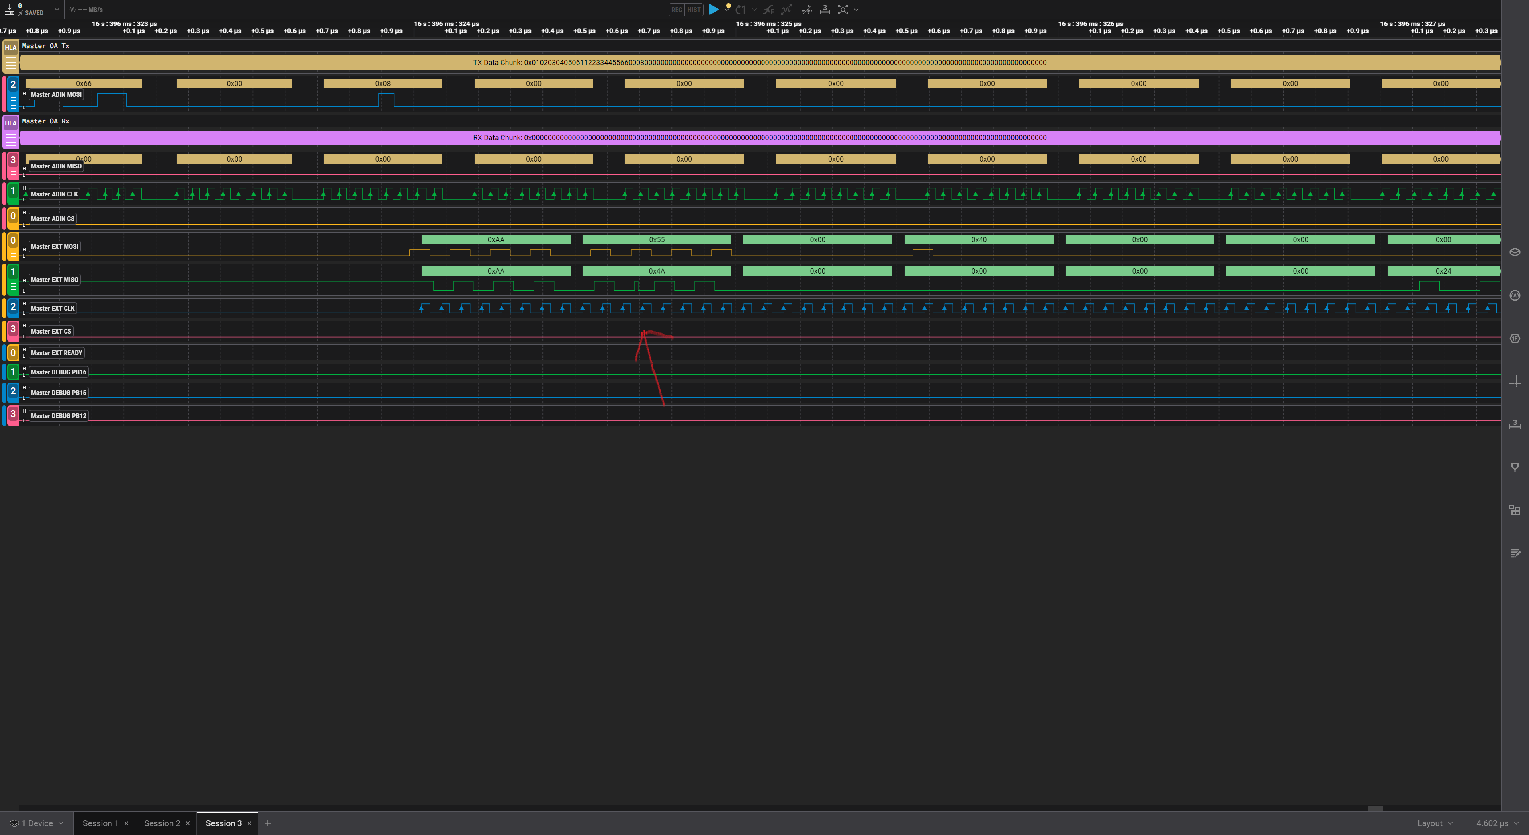The width and height of the screenshot is (1529, 835).
Task: Add a new session with plus button
Action: (x=268, y=823)
